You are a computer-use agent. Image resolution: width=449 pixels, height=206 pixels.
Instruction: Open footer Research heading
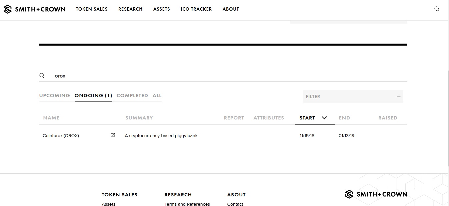[x=178, y=195]
